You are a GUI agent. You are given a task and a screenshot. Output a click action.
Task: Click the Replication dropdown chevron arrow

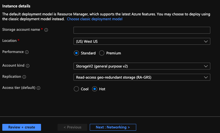coord(206,77)
